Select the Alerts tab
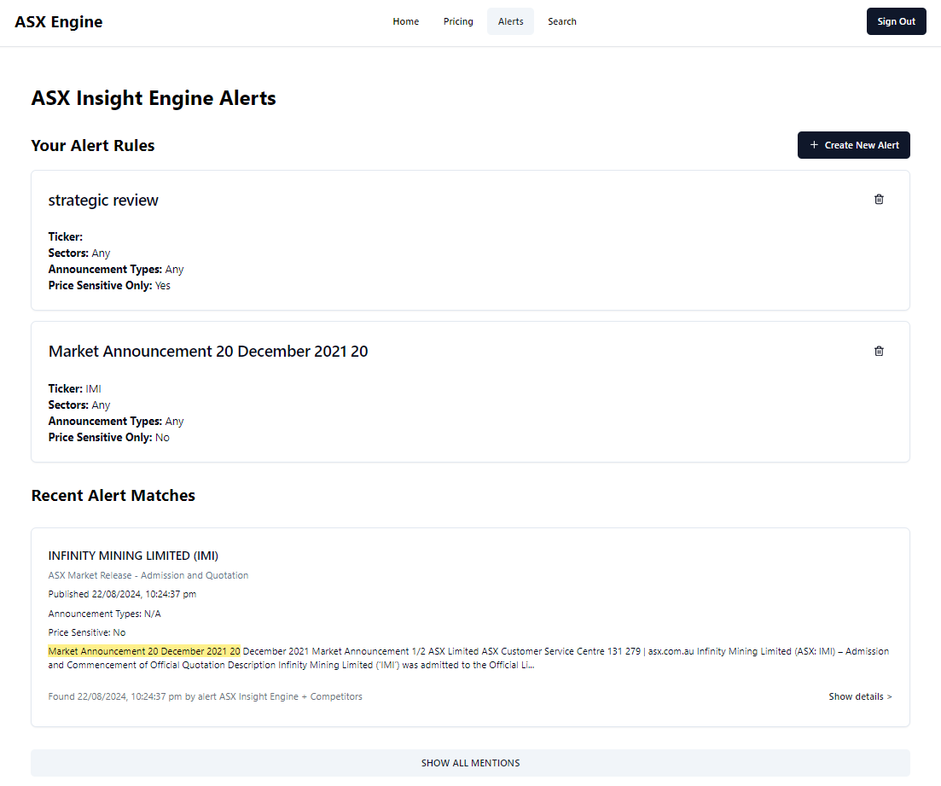This screenshot has height=786, width=941. [510, 21]
